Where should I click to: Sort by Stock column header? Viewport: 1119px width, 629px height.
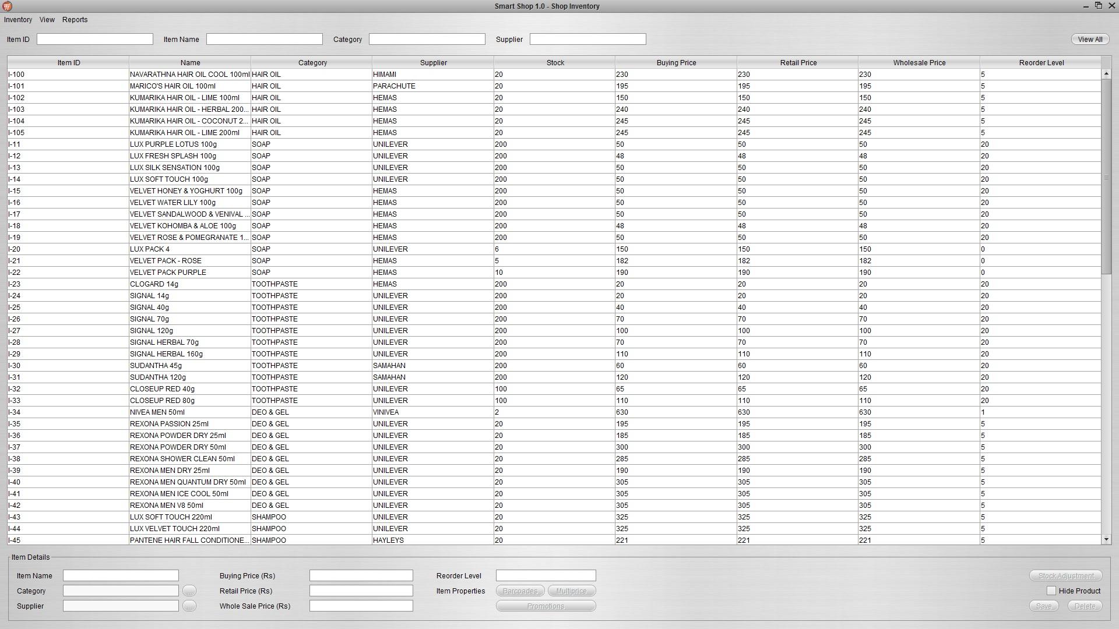point(555,62)
